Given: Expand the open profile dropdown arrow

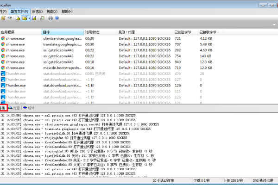Looking at the screenshot, I should click(x=29, y=18).
